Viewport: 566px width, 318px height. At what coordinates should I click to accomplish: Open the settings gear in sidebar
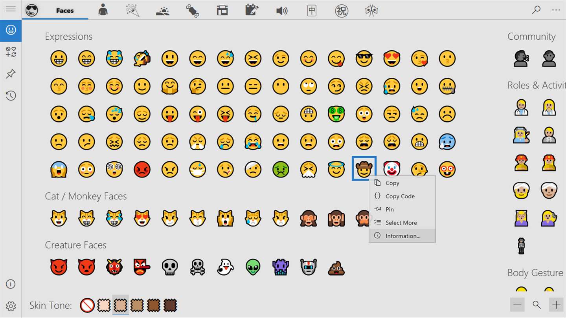(x=11, y=306)
